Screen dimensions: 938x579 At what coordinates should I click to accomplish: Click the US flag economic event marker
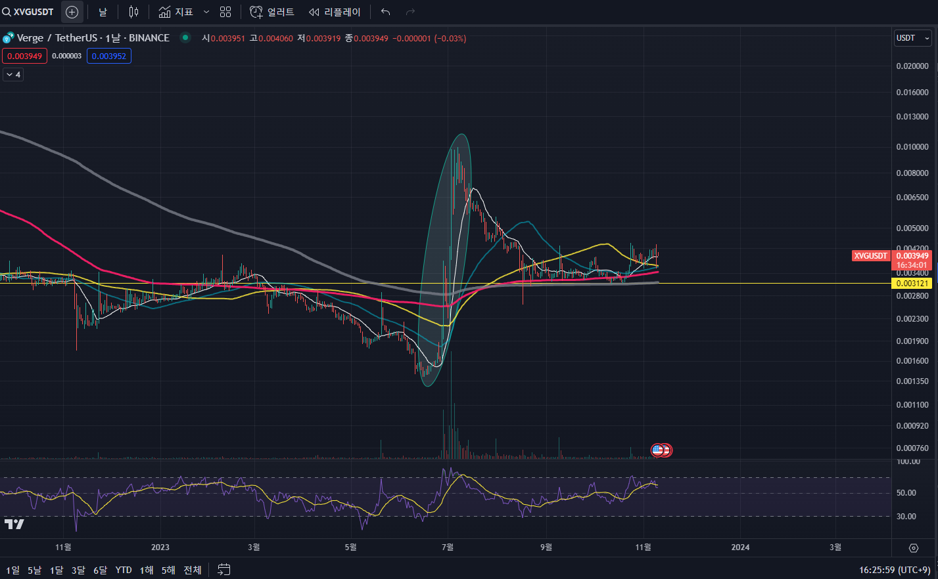(x=657, y=450)
